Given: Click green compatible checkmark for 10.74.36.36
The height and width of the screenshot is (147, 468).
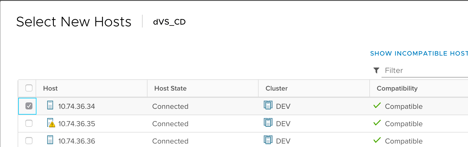Looking at the screenshot, I should click(377, 140).
